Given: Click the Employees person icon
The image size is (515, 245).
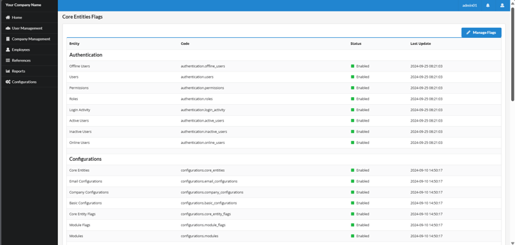Looking at the screenshot, I should [8, 50].
